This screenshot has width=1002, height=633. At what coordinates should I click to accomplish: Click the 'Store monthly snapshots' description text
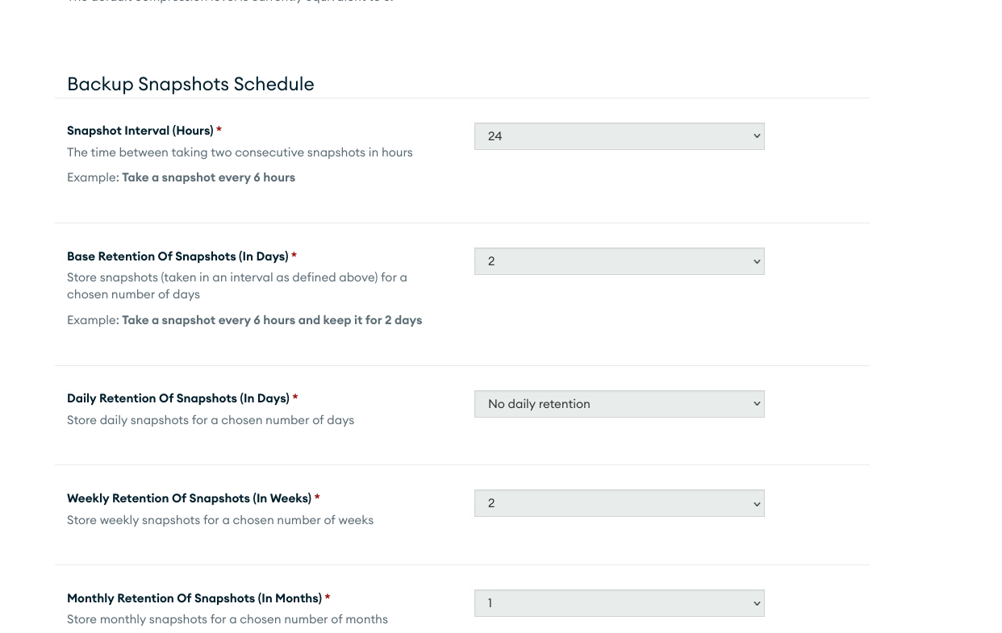click(x=228, y=619)
